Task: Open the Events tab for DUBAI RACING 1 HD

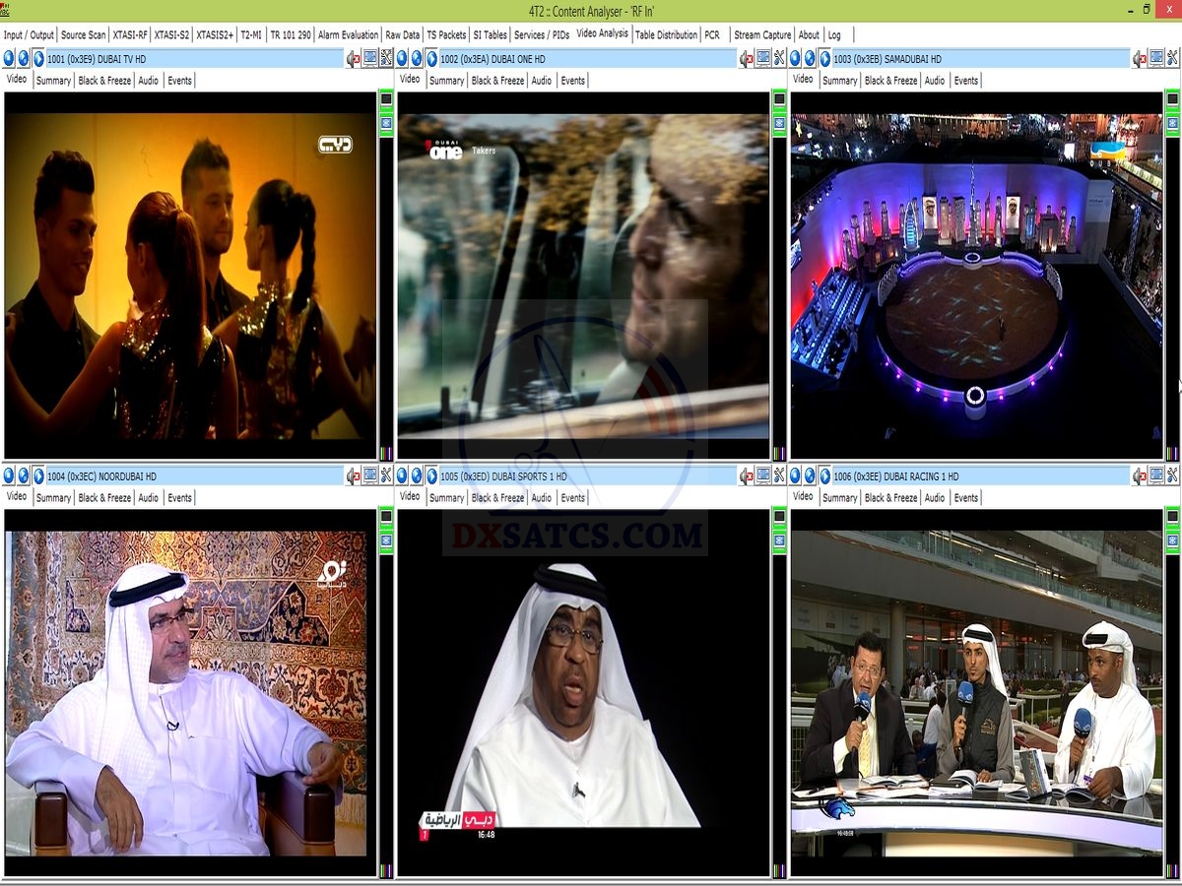Action: click(966, 498)
